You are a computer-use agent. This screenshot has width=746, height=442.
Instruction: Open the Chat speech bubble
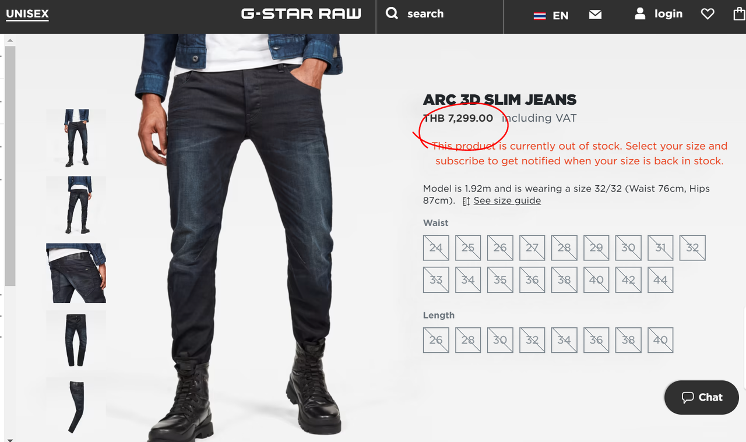click(702, 398)
